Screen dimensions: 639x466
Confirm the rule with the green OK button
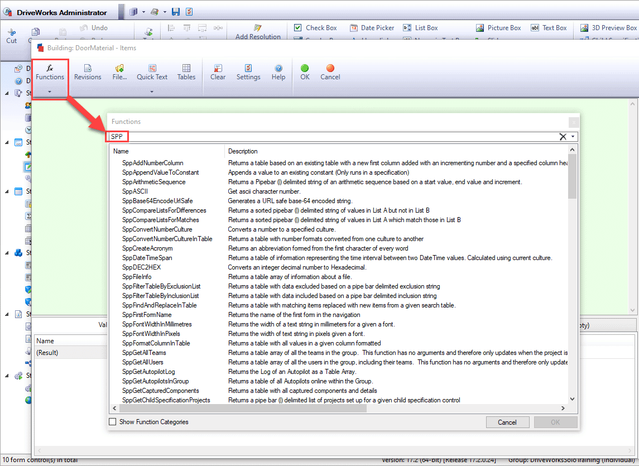click(x=305, y=73)
